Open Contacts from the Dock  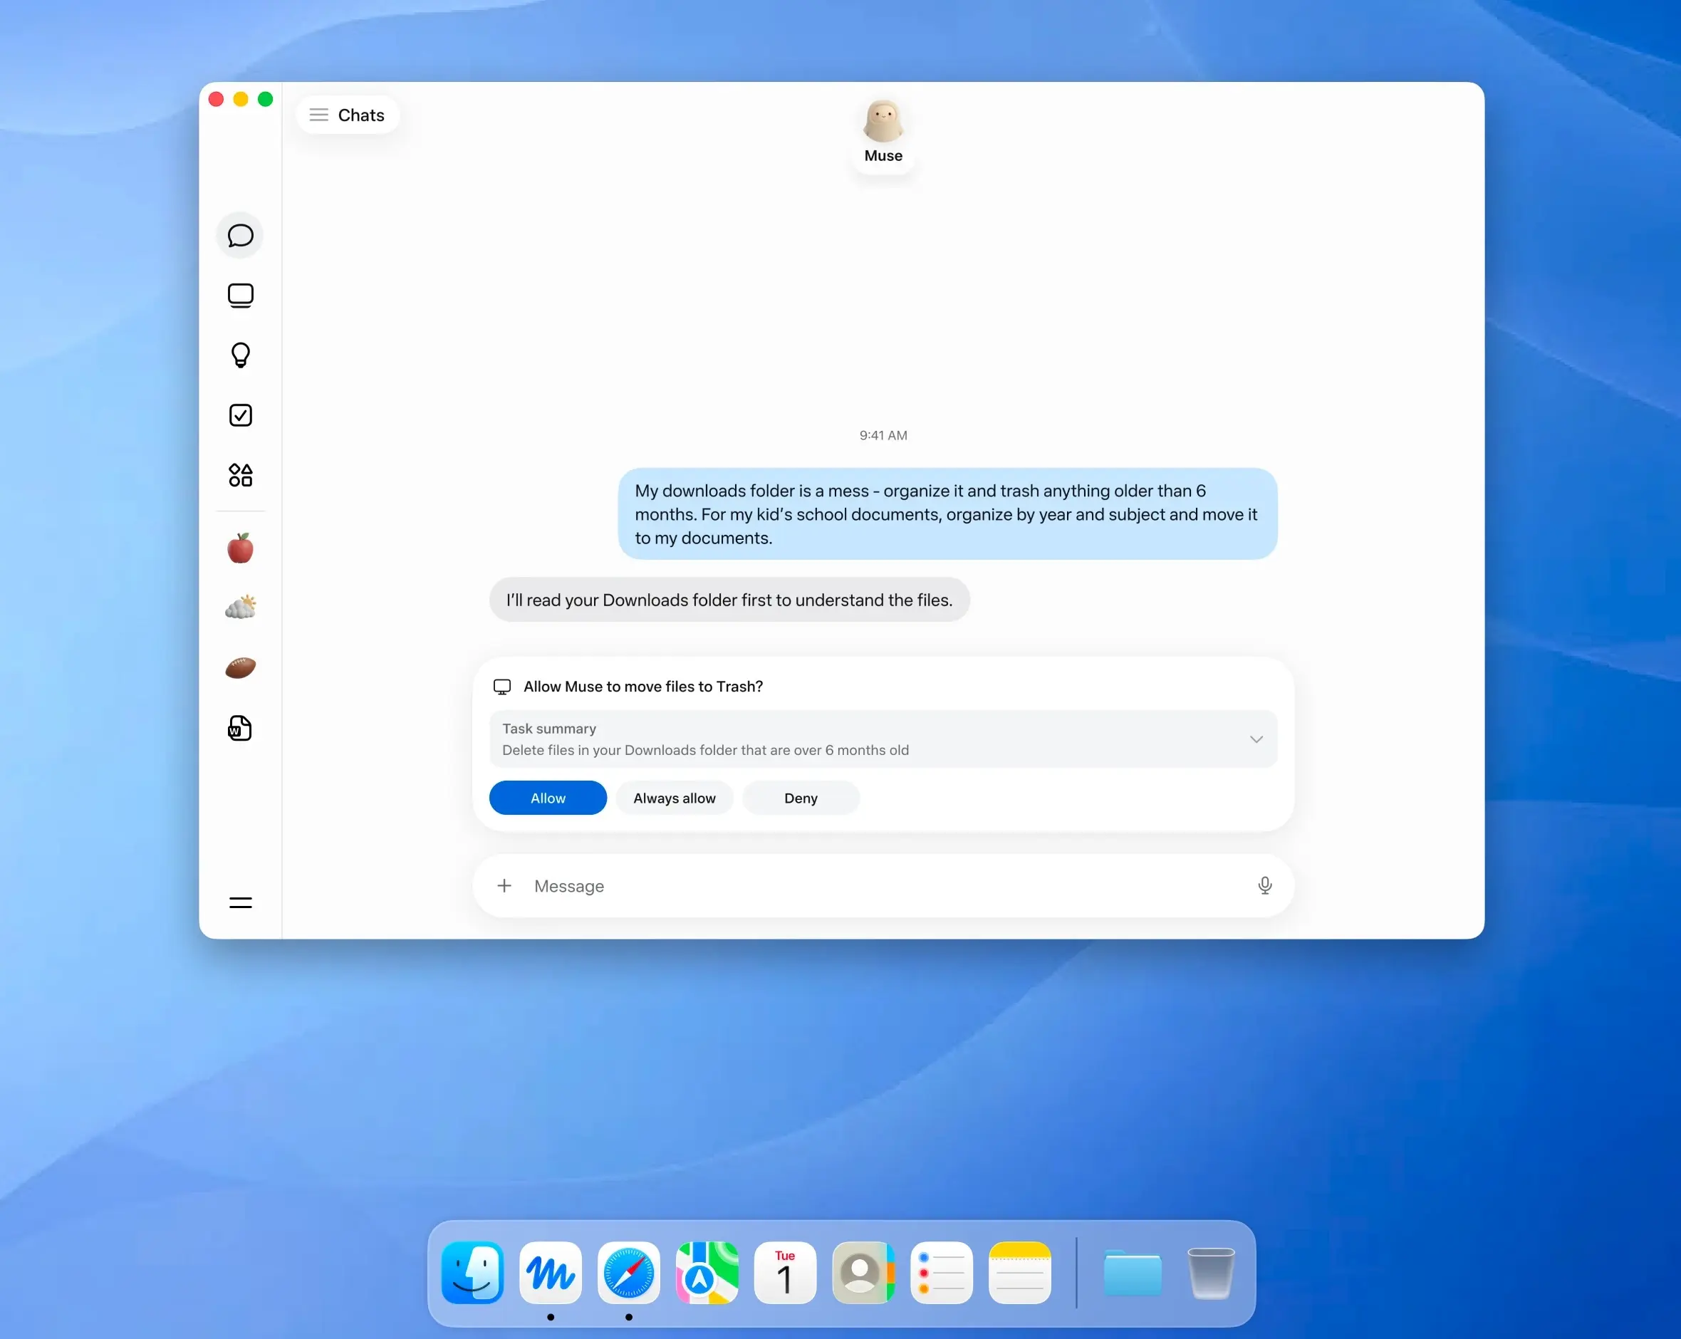(x=863, y=1273)
